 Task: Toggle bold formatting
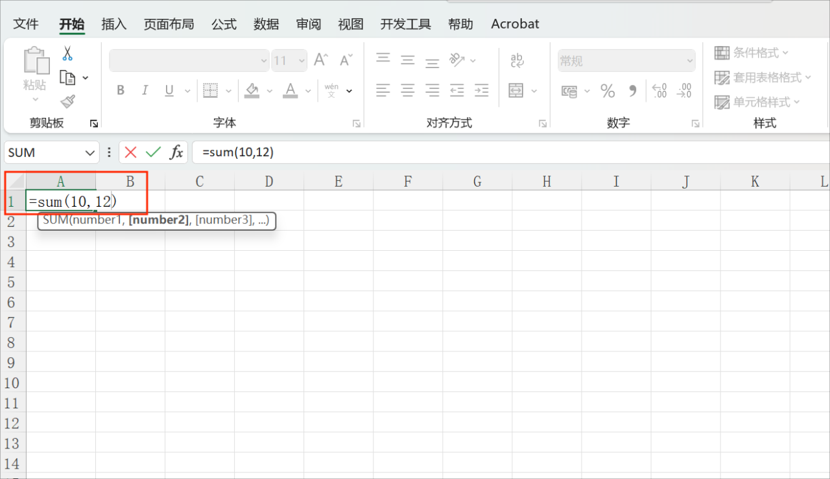pos(121,91)
